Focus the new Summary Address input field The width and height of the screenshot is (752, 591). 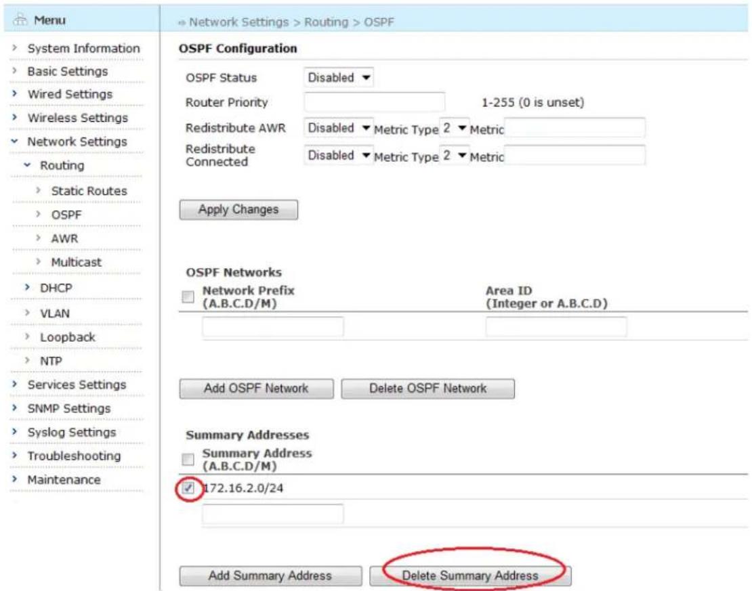273,514
